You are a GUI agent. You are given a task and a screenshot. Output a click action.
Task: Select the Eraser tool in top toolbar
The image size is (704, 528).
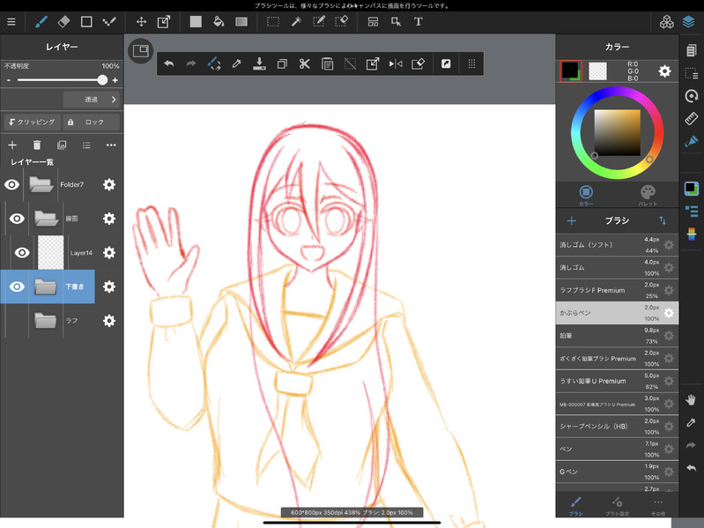[x=63, y=21]
